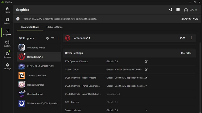Expand the Smooth Motion dropdown
Viewport: 202px width, 113px height.
coord(146,110)
